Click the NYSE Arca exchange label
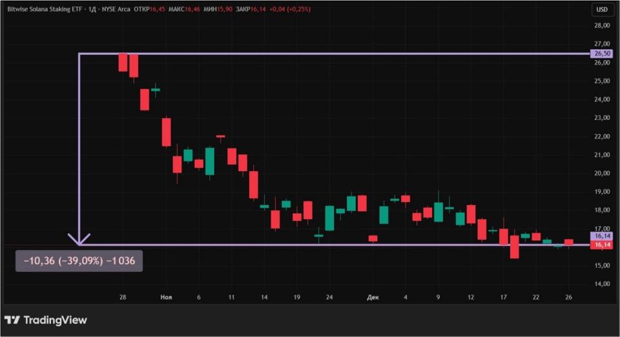 tap(116, 10)
